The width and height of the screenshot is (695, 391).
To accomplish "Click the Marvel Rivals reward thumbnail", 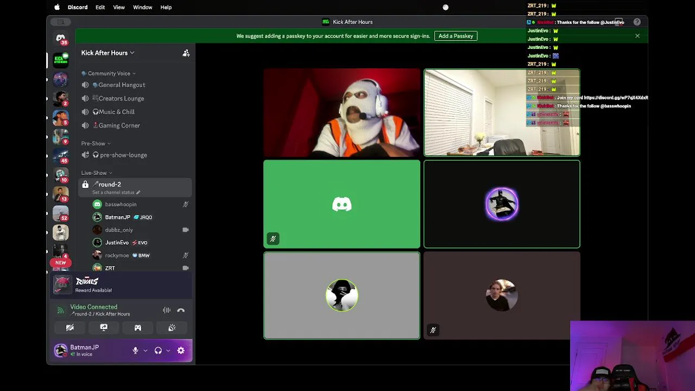I will (x=62, y=285).
